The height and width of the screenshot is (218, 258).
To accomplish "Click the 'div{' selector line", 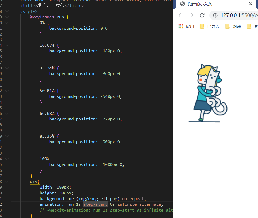I will tap(35, 182).
